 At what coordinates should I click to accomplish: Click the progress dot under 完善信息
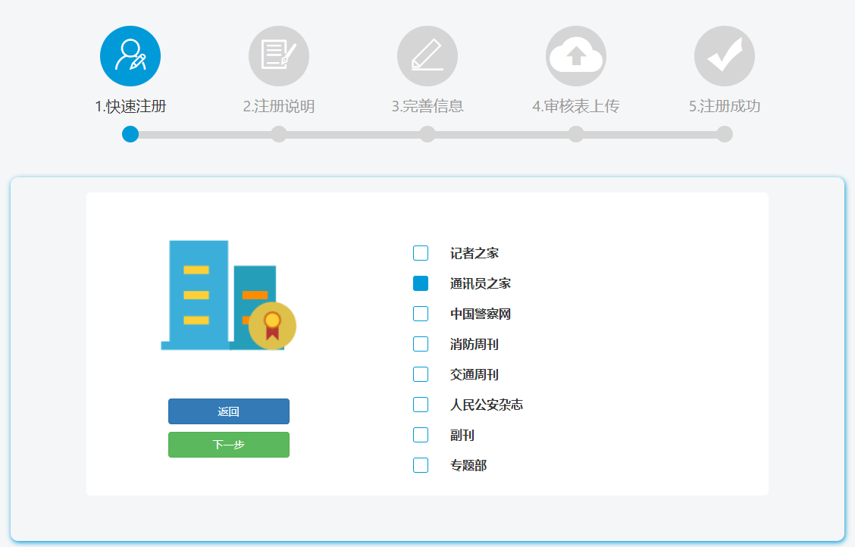coord(427,134)
